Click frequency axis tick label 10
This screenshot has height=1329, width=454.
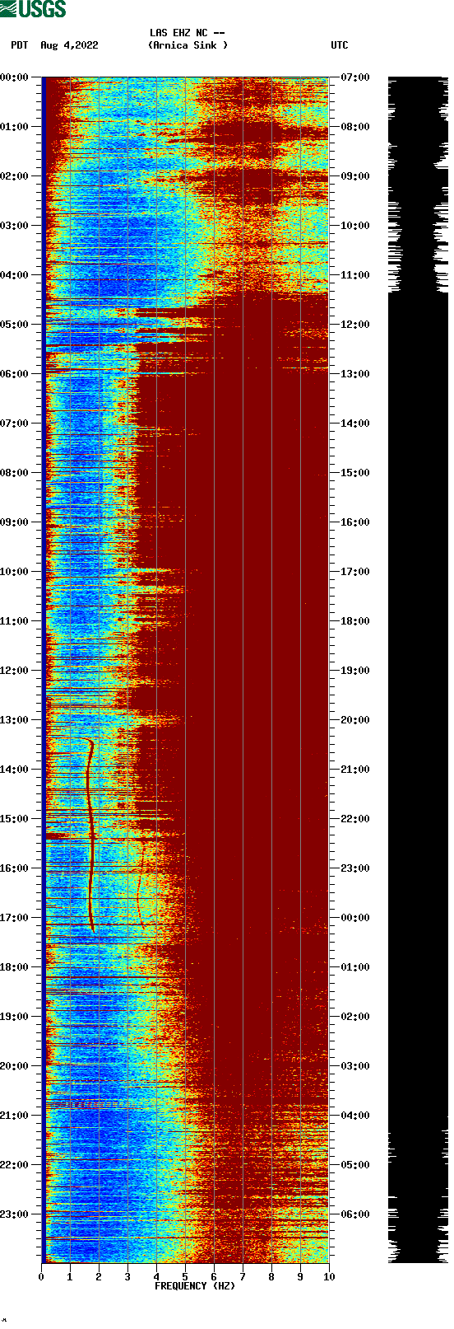tap(329, 1276)
